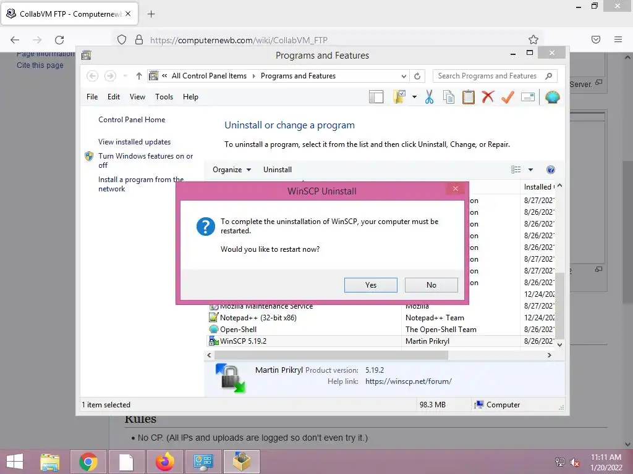Click the Copy toolbar icon
The width and height of the screenshot is (633, 474).
(449, 97)
